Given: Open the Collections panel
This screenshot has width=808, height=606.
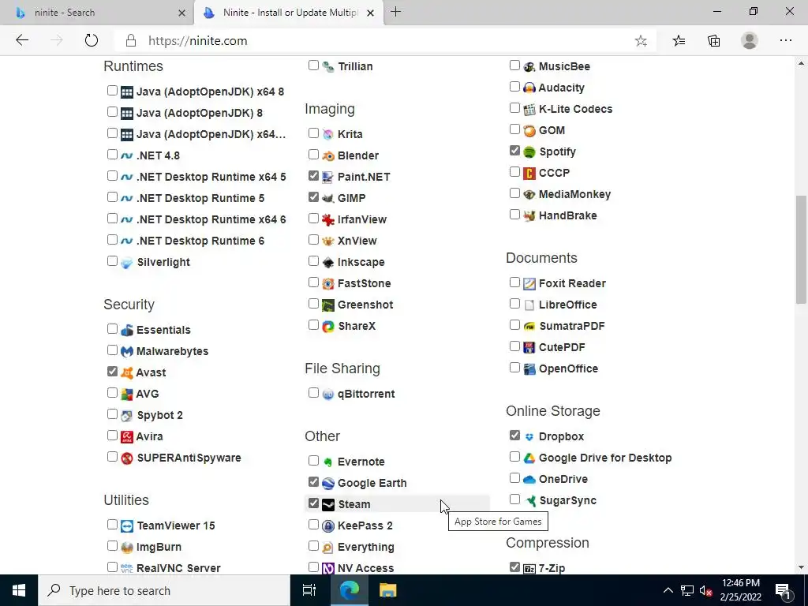Looking at the screenshot, I should coord(713,41).
